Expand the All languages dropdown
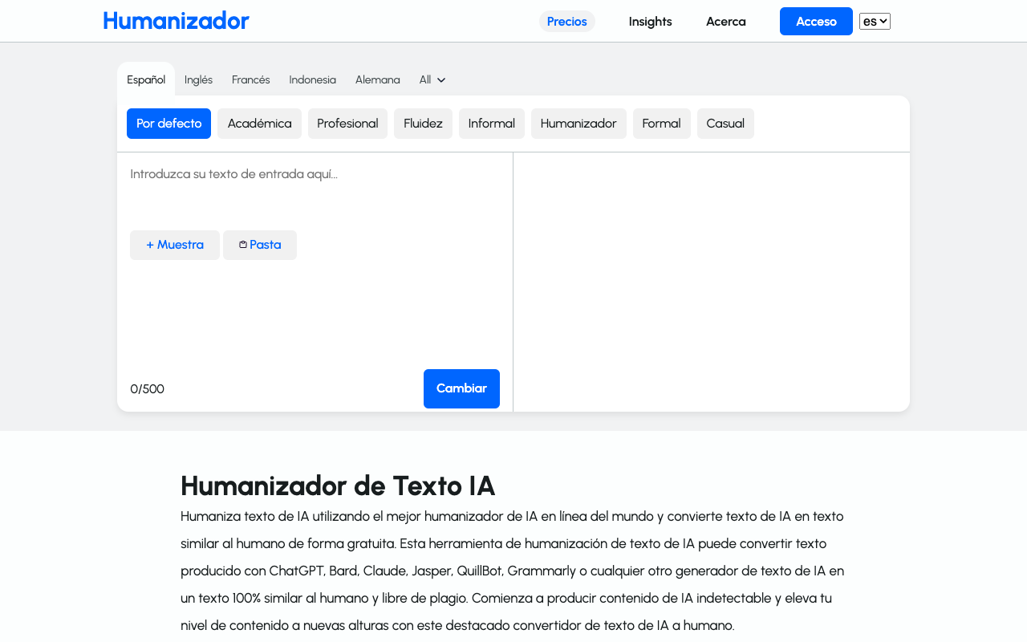This screenshot has width=1027, height=642. [432, 79]
